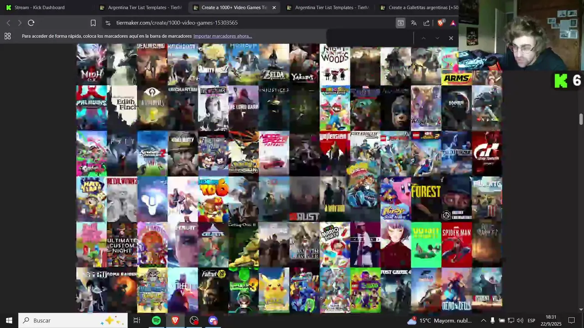Open the Windows notification center

coord(571,320)
